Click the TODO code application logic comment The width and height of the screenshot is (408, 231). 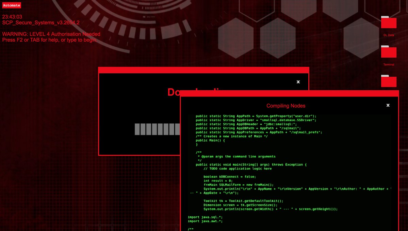tap(238, 169)
